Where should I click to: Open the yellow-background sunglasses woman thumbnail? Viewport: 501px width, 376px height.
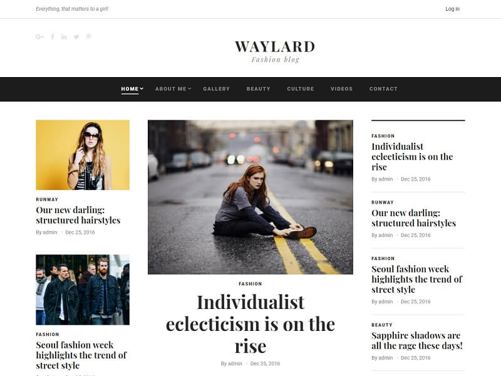(83, 155)
